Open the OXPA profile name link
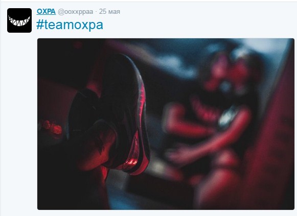297x216 pixels. [x=46, y=11]
